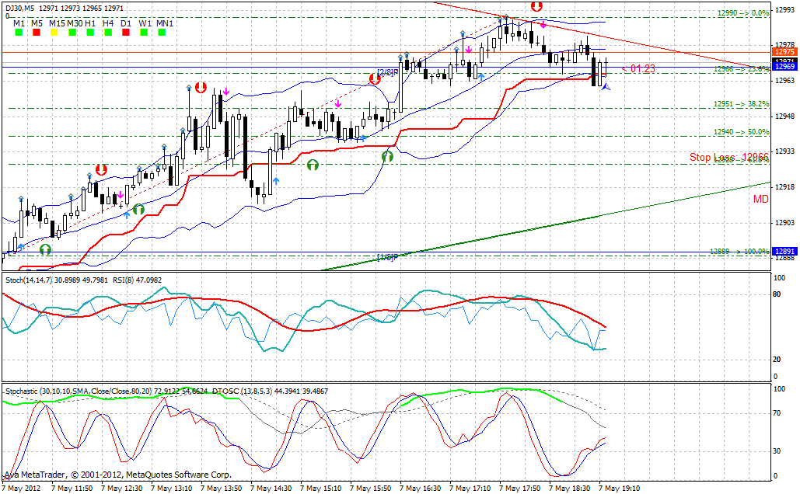The height and width of the screenshot is (494, 800).
Task: Click the '12889 --> 100.0%' Fibonacci label
Action: (739, 252)
